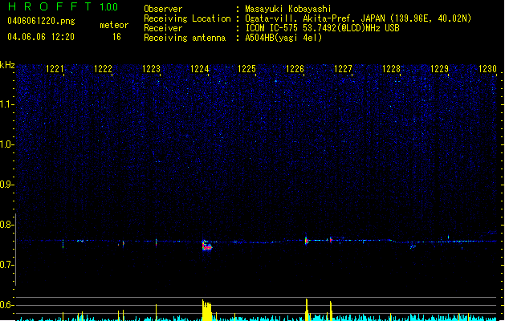The width and height of the screenshot is (505, 321).
Task: Click the strong meteor echo after 1224
Action: point(207,246)
